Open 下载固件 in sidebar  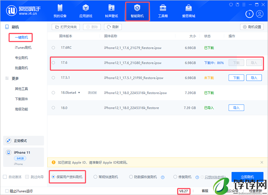click(x=21, y=99)
